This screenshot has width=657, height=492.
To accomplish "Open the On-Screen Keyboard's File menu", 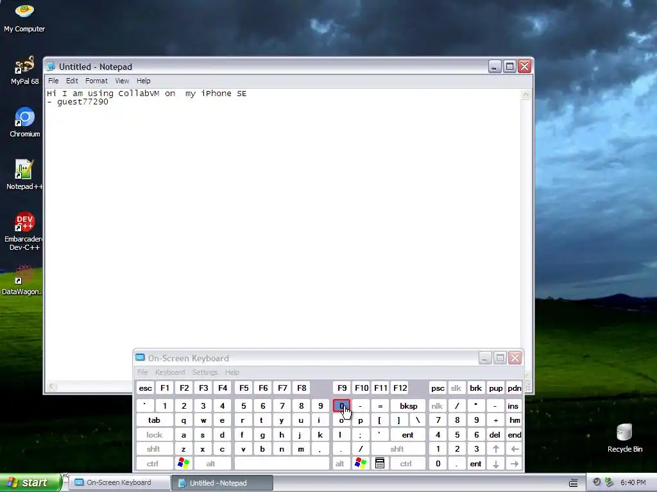I will tap(142, 372).
